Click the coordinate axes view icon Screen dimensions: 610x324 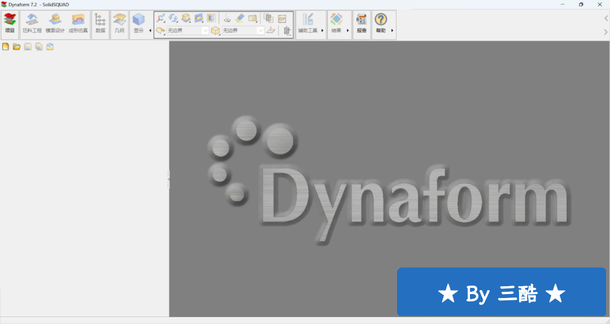(160, 18)
